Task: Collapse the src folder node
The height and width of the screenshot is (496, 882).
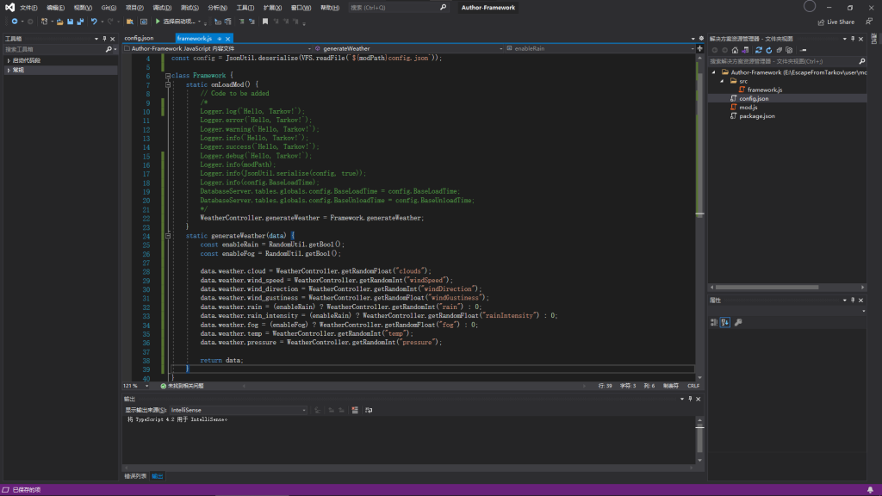Action: [723, 81]
